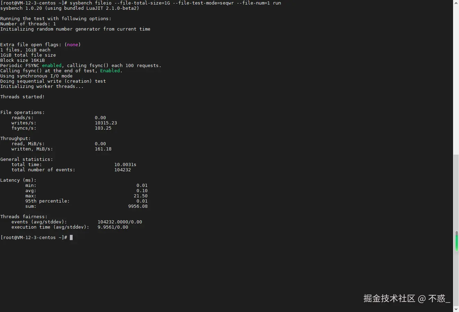Click 'Doing sequential write (creation) test' line
This screenshot has width=459, height=312.
(53, 81)
